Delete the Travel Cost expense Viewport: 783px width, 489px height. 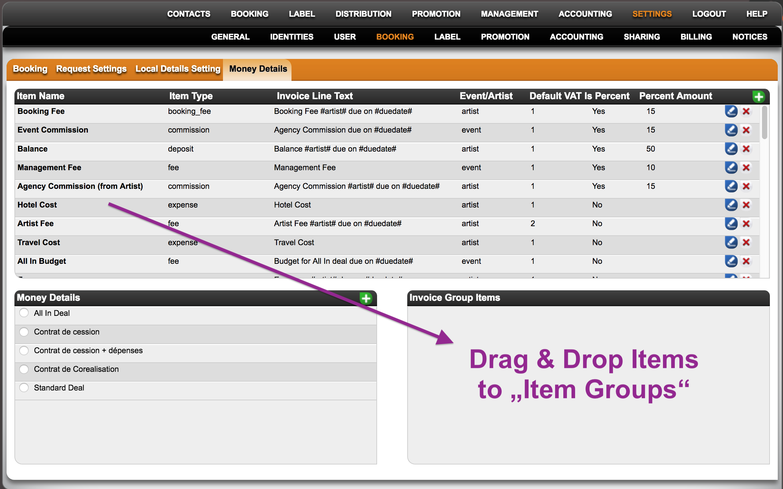click(746, 243)
